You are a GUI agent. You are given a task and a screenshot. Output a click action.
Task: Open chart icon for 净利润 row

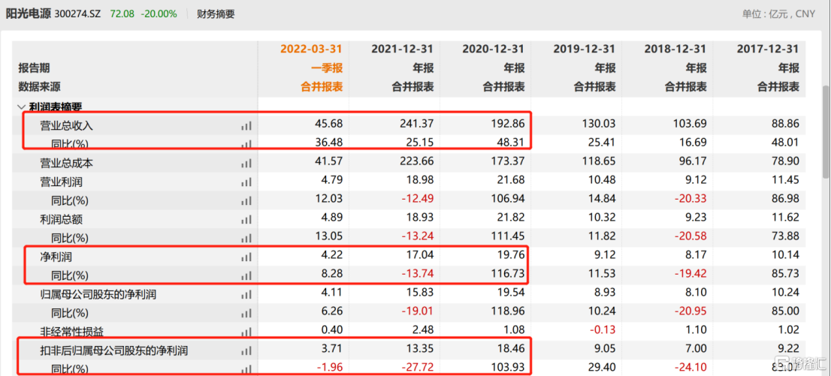pyautogui.click(x=246, y=257)
